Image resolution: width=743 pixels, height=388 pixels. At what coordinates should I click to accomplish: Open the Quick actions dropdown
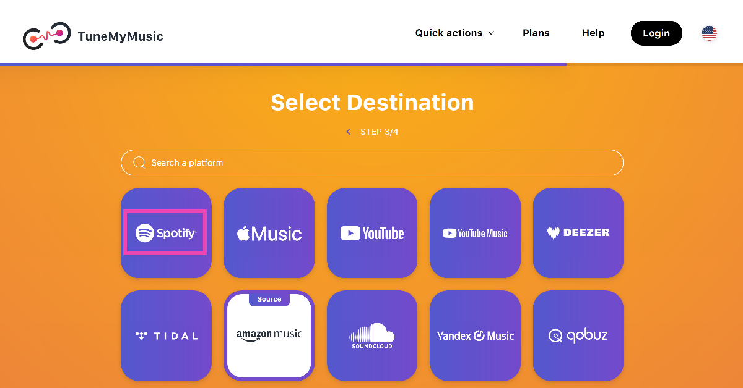pos(454,33)
